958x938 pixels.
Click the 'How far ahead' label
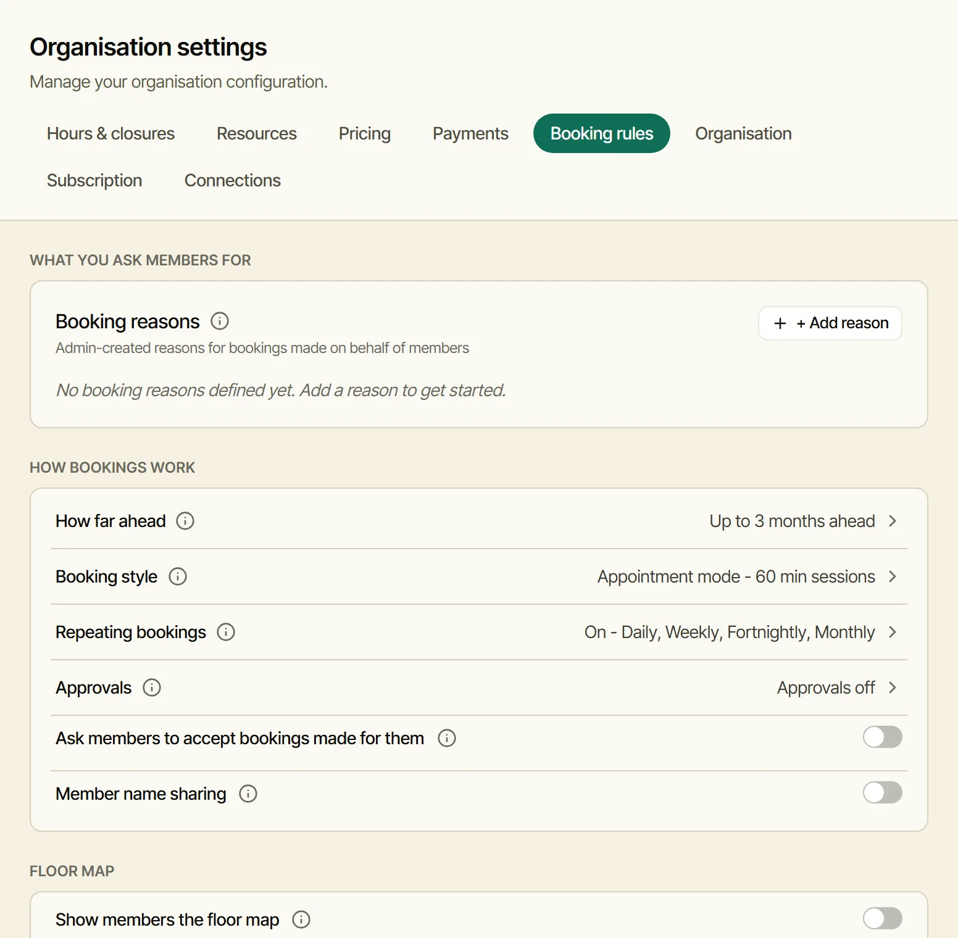click(x=110, y=521)
